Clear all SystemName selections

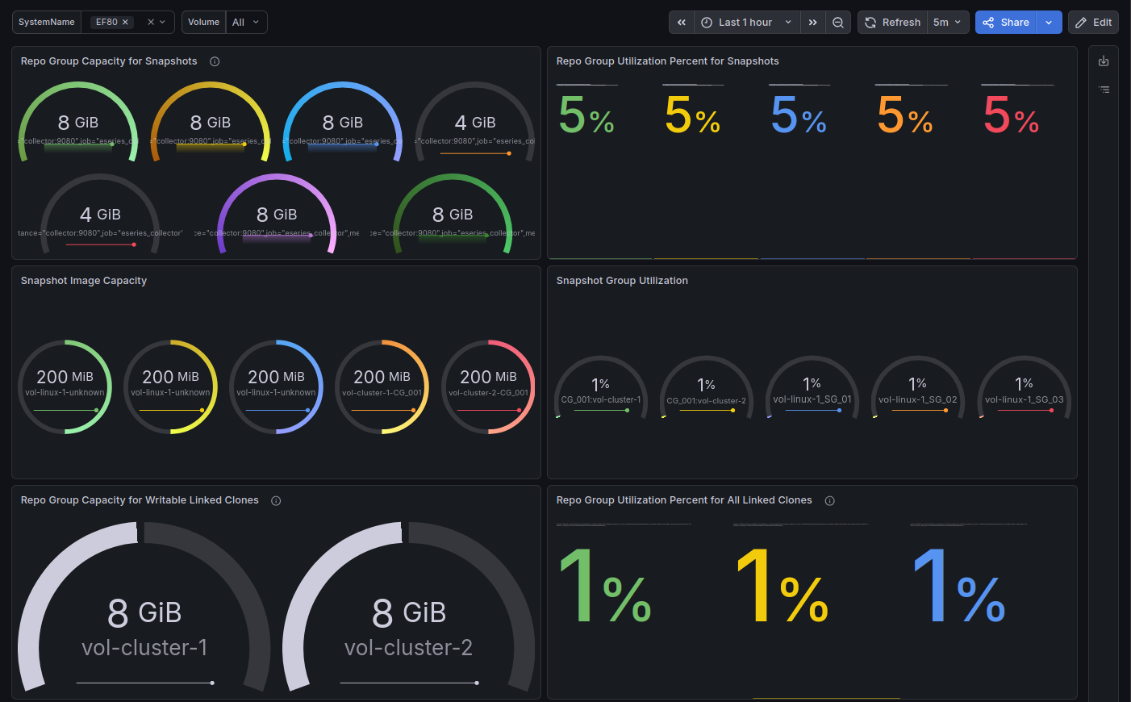[x=151, y=23]
